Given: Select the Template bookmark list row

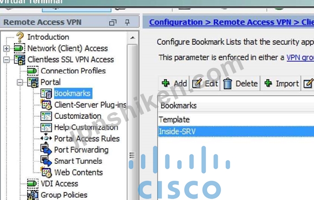Looking at the screenshot, I should 236,119.
